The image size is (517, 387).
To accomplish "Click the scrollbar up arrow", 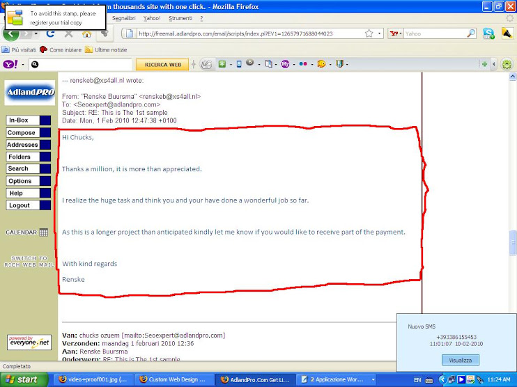I will [513, 77].
